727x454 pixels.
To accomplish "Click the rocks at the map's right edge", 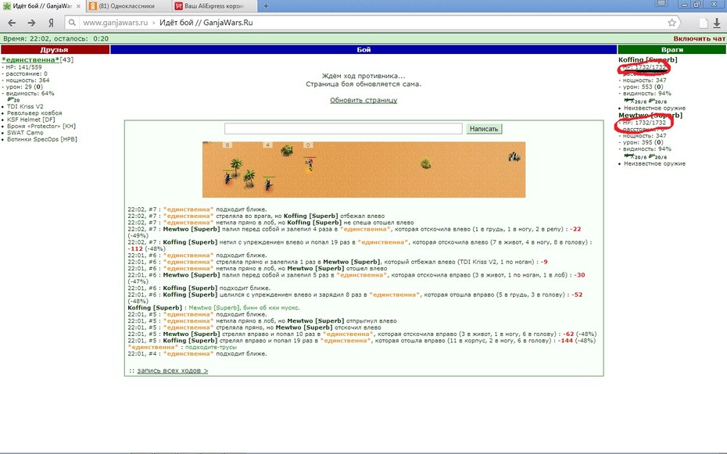I will click(x=514, y=156).
